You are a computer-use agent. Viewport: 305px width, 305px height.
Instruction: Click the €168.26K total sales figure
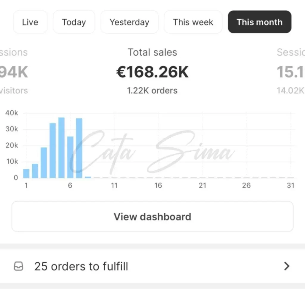pyautogui.click(x=152, y=72)
